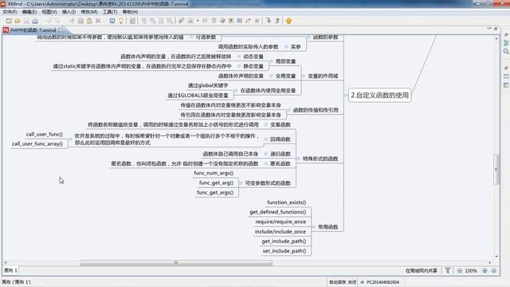
Task: Click the 自动保存: 关闭 status entry
Action: coord(343,282)
